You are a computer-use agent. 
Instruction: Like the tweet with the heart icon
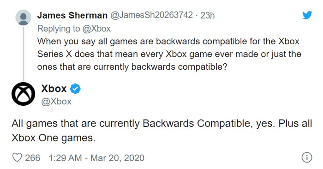pyautogui.click(x=17, y=158)
